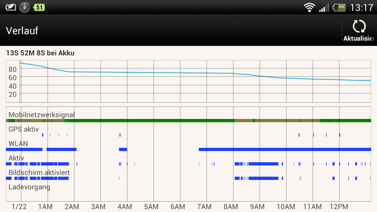This screenshot has height=212, width=377.
Task: Tap the short WLAN bar near 4AM
Action: [123, 149]
